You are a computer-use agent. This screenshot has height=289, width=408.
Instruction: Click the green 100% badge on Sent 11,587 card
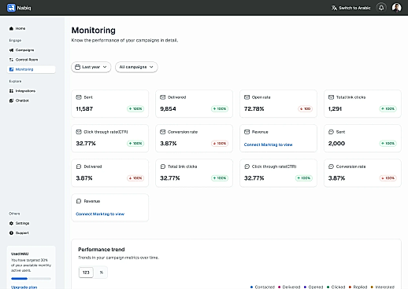[135, 109]
